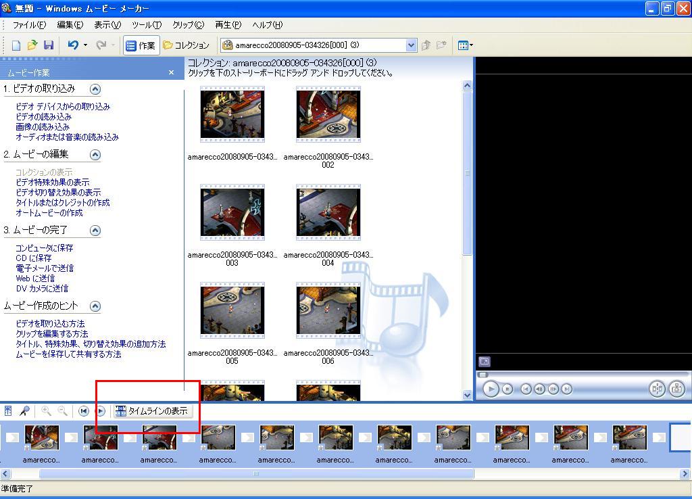
Task: Collapse the ビデオの取り込み section
Action: (x=95, y=89)
